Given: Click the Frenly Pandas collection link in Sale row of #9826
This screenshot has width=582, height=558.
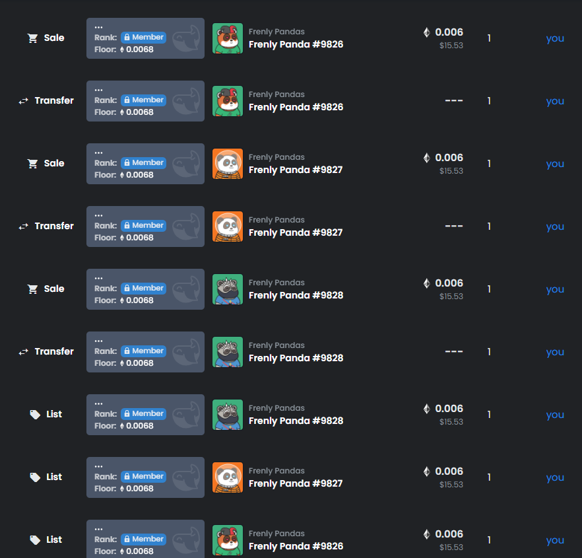Looking at the screenshot, I should 276,32.
